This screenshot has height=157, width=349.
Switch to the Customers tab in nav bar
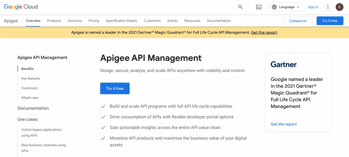(152, 21)
